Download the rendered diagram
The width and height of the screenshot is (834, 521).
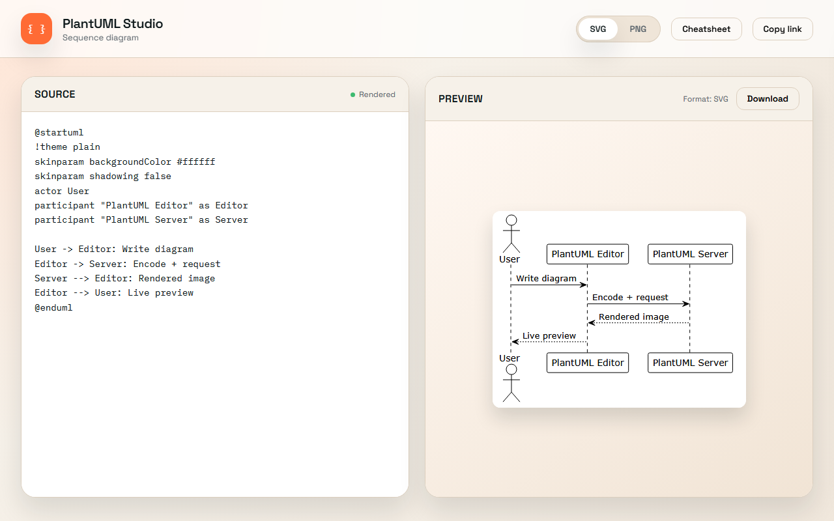[x=768, y=99]
